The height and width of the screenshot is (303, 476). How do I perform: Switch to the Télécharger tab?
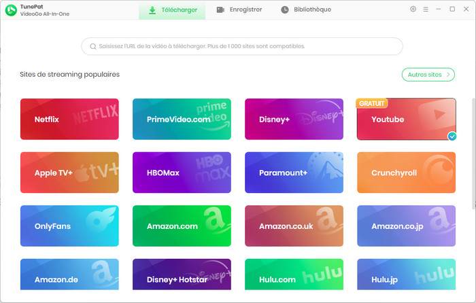(x=172, y=10)
